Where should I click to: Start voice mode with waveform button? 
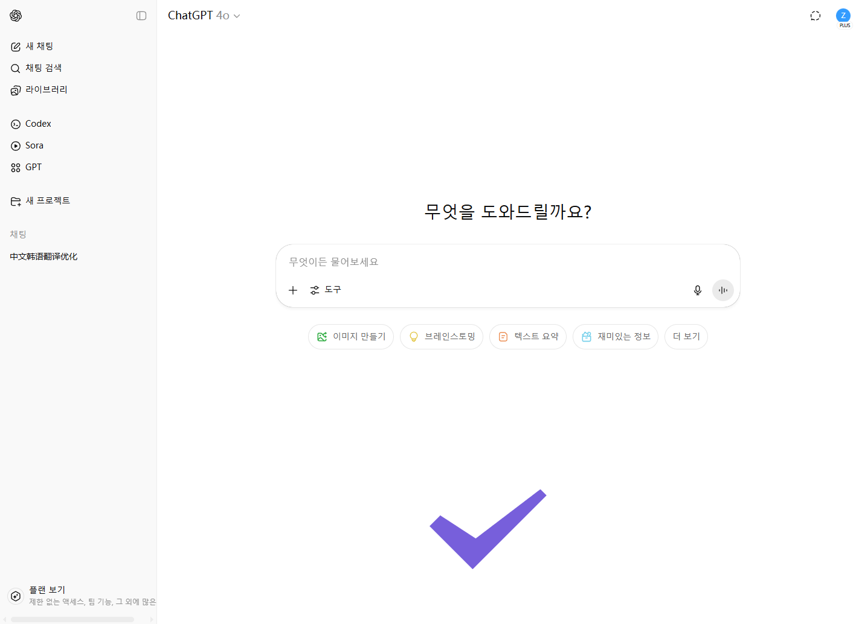[x=723, y=290]
